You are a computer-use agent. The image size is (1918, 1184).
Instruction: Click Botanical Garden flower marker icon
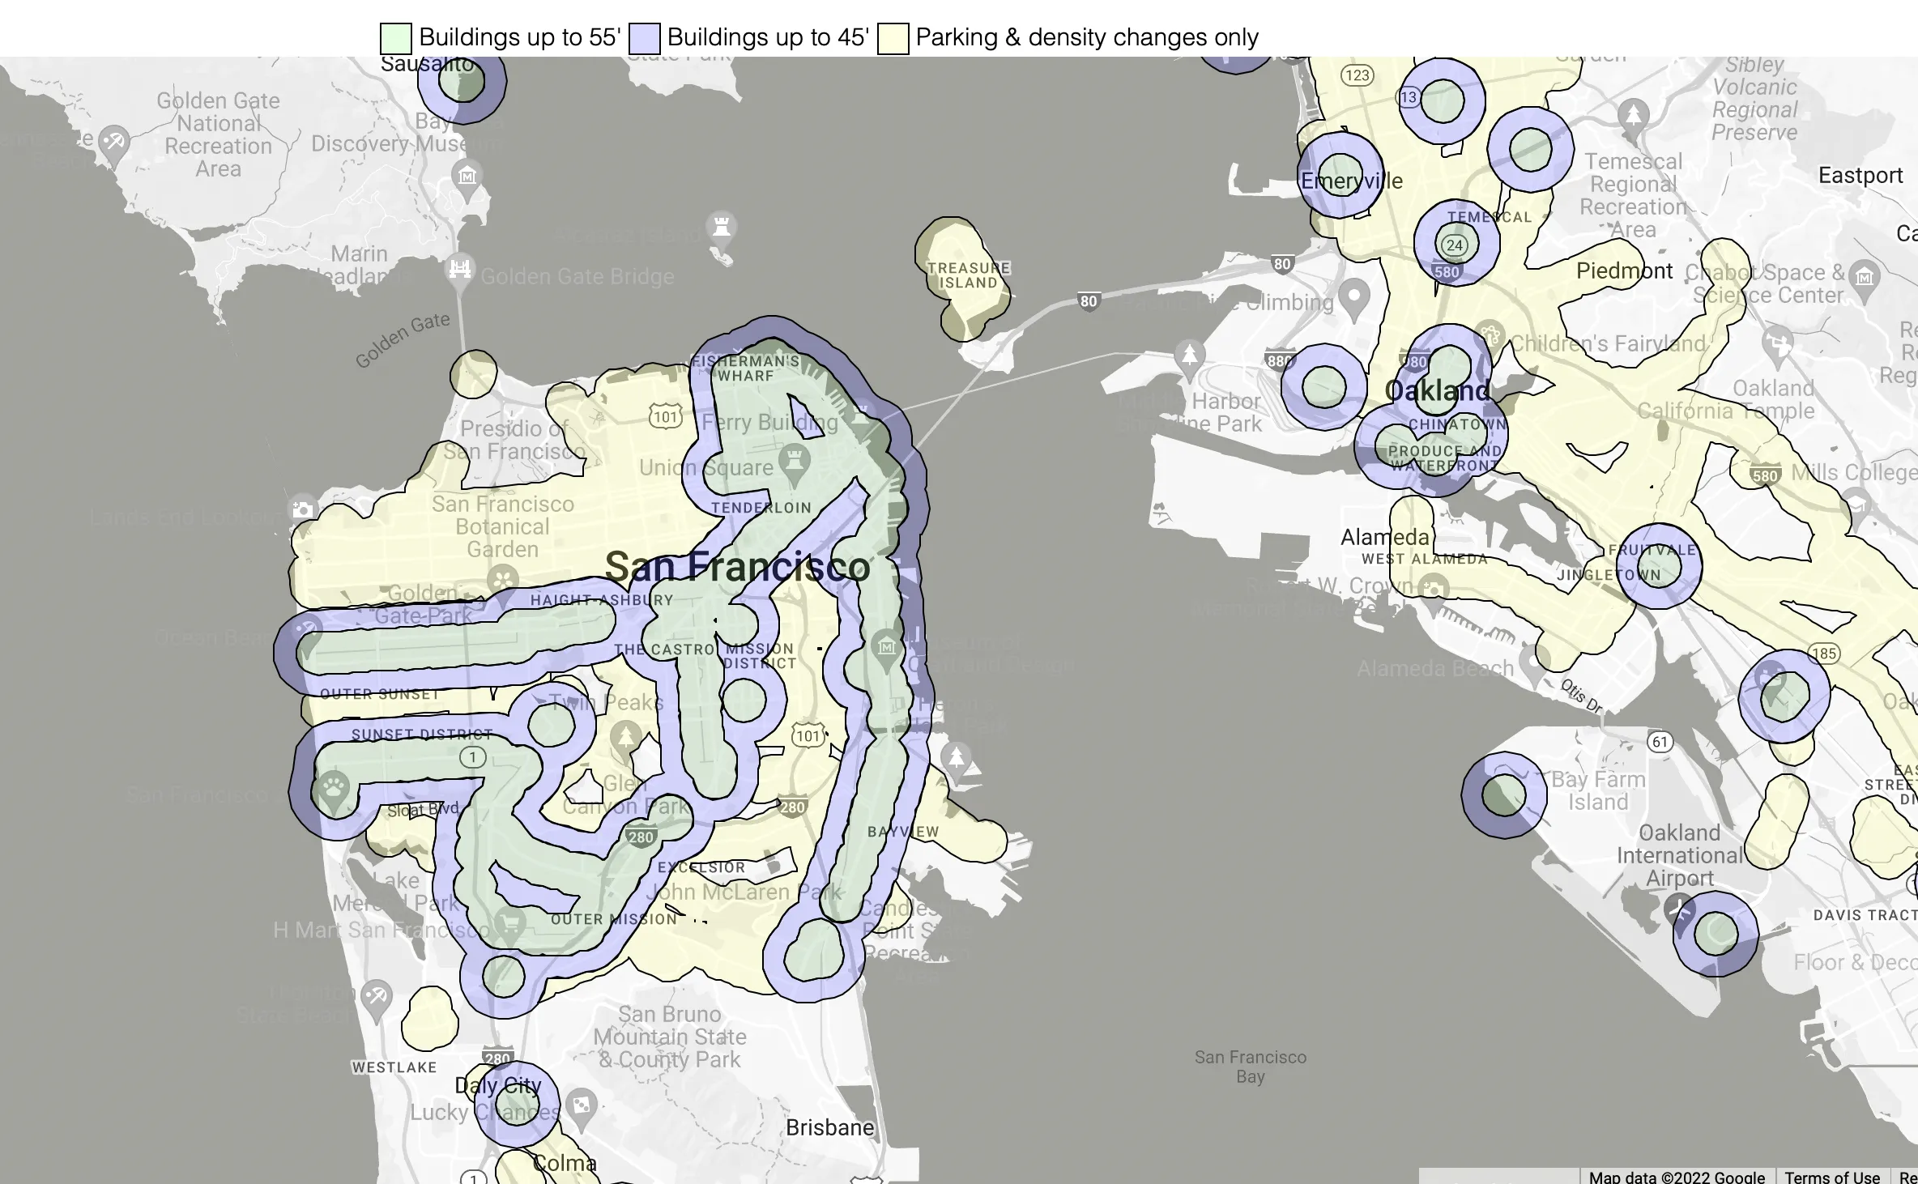pos(502,580)
